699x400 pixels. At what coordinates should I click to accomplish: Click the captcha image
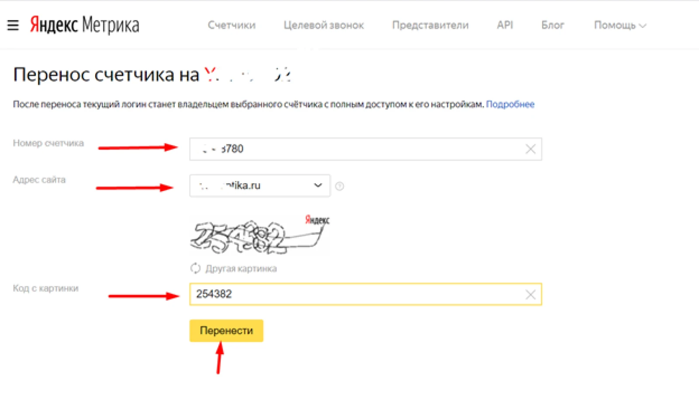[x=260, y=235]
